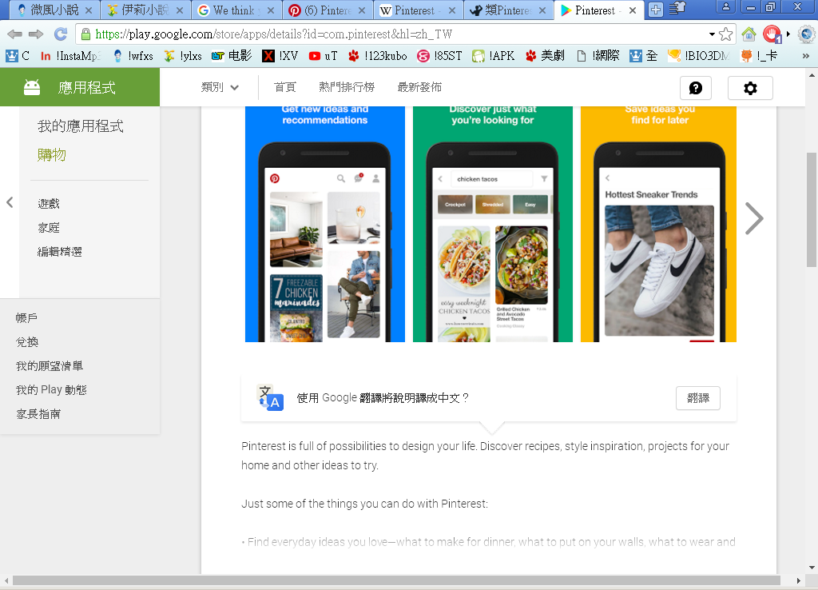Viewport: 818px width, 590px height.
Task: Open a new tab with plus button
Action: pos(656,10)
